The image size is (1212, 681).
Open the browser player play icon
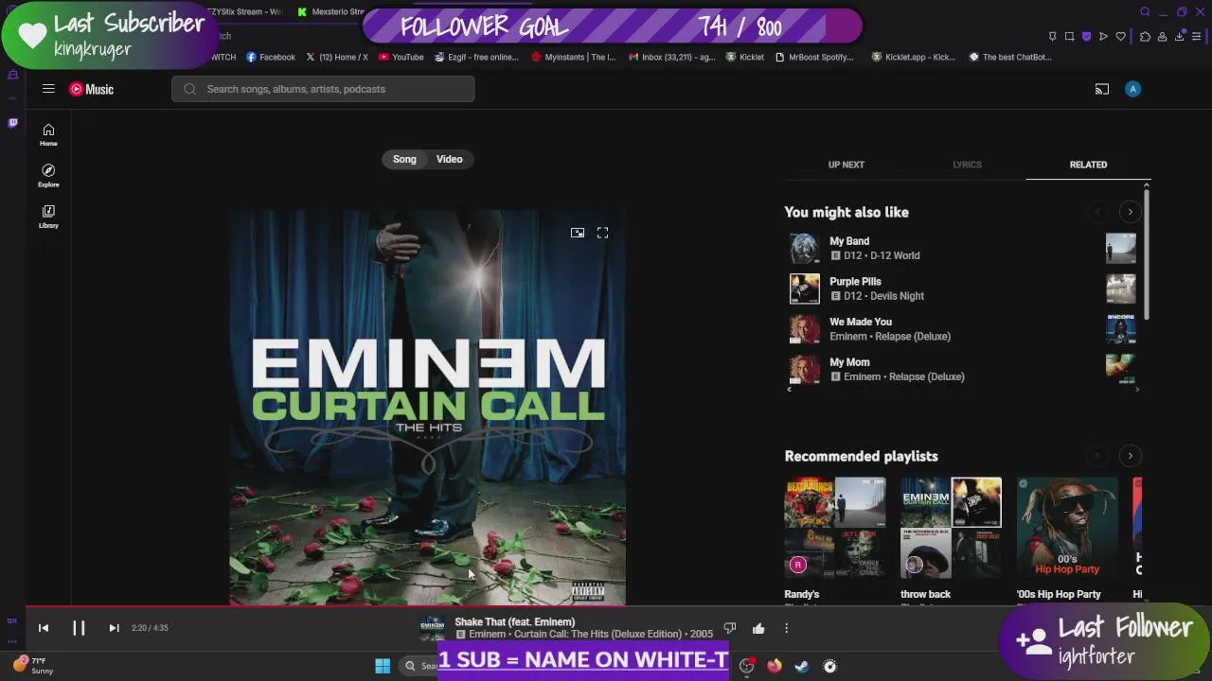pos(1103,37)
